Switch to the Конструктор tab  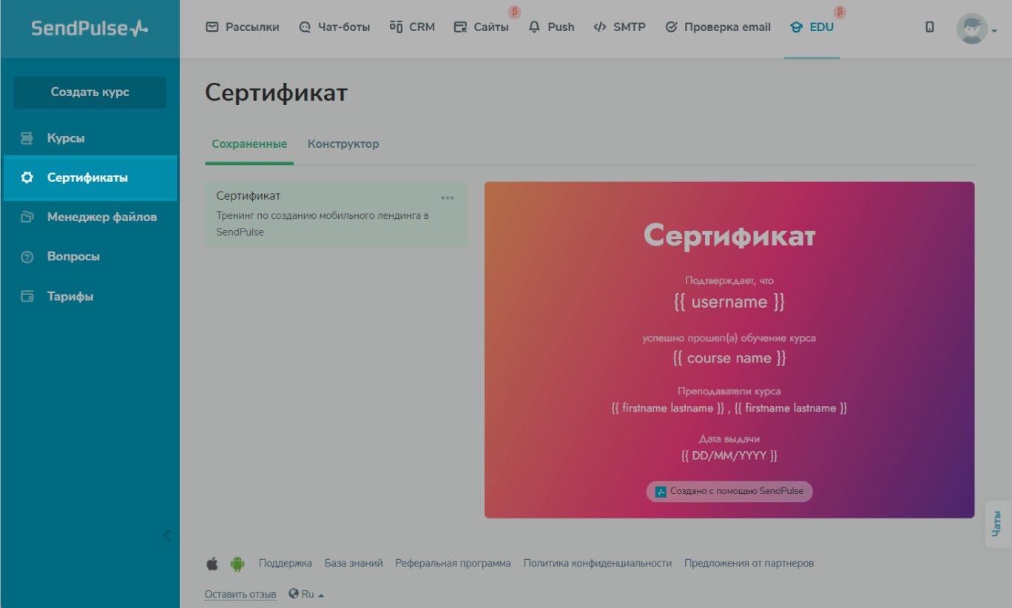click(343, 144)
